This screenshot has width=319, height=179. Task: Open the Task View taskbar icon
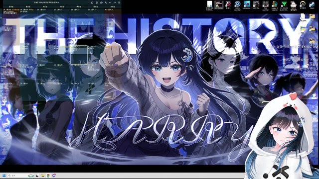tap(37, 176)
